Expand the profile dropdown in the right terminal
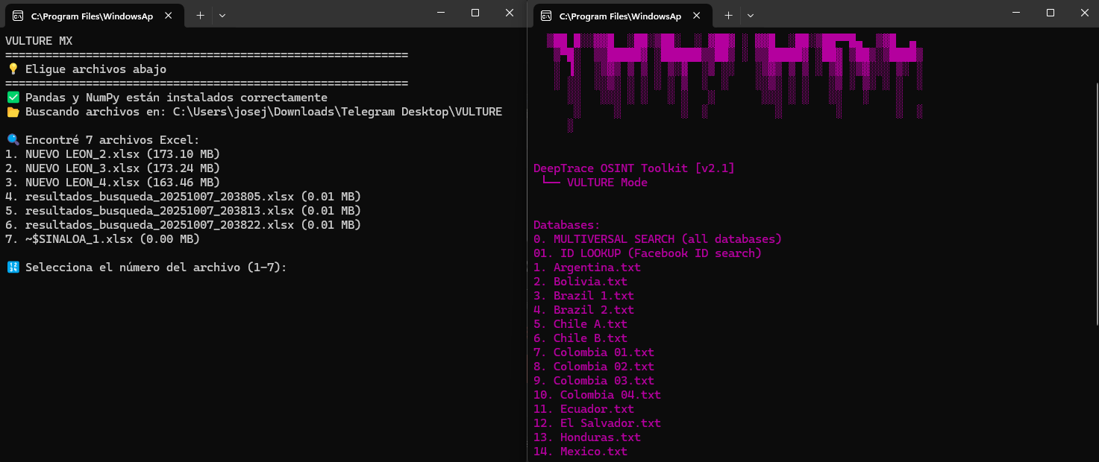Viewport: 1099px width, 462px height. coord(751,15)
